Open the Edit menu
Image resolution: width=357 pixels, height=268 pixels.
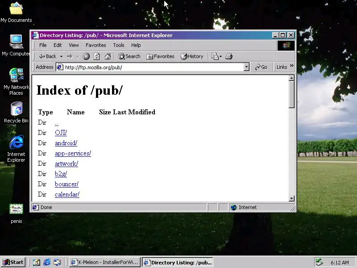58,45
